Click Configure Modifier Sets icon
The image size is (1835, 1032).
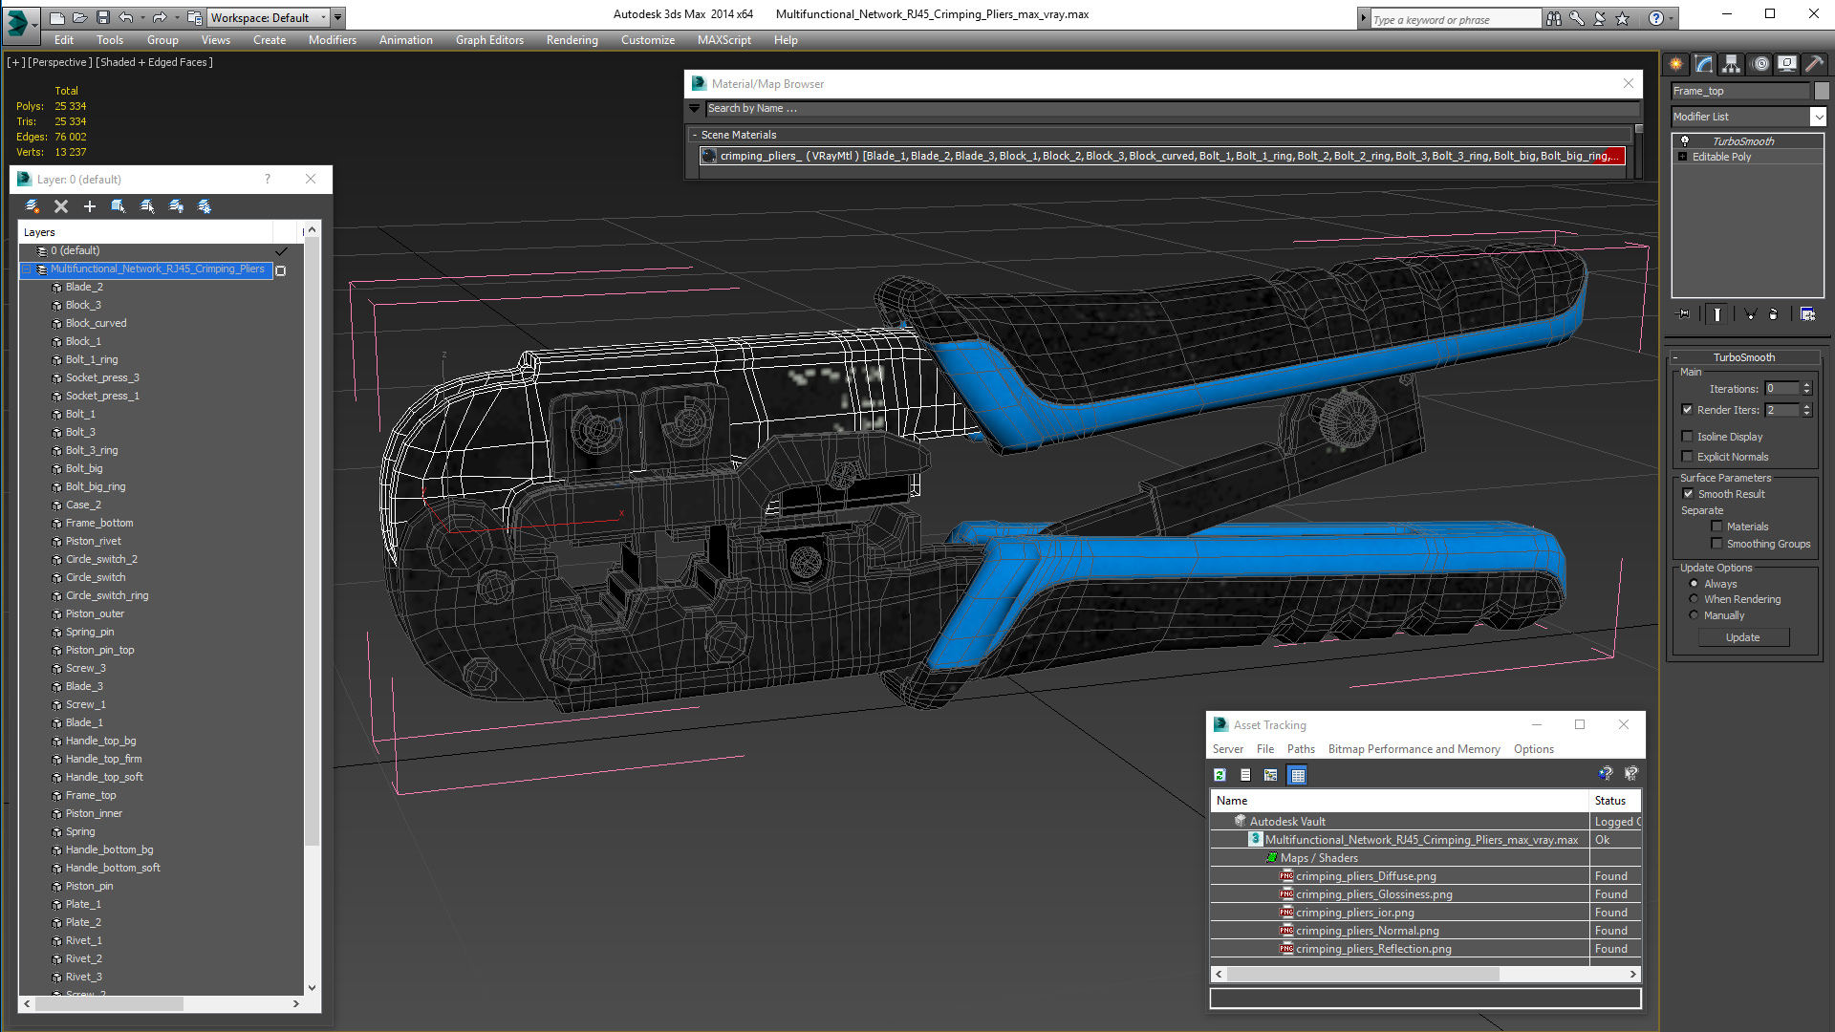1807,313
